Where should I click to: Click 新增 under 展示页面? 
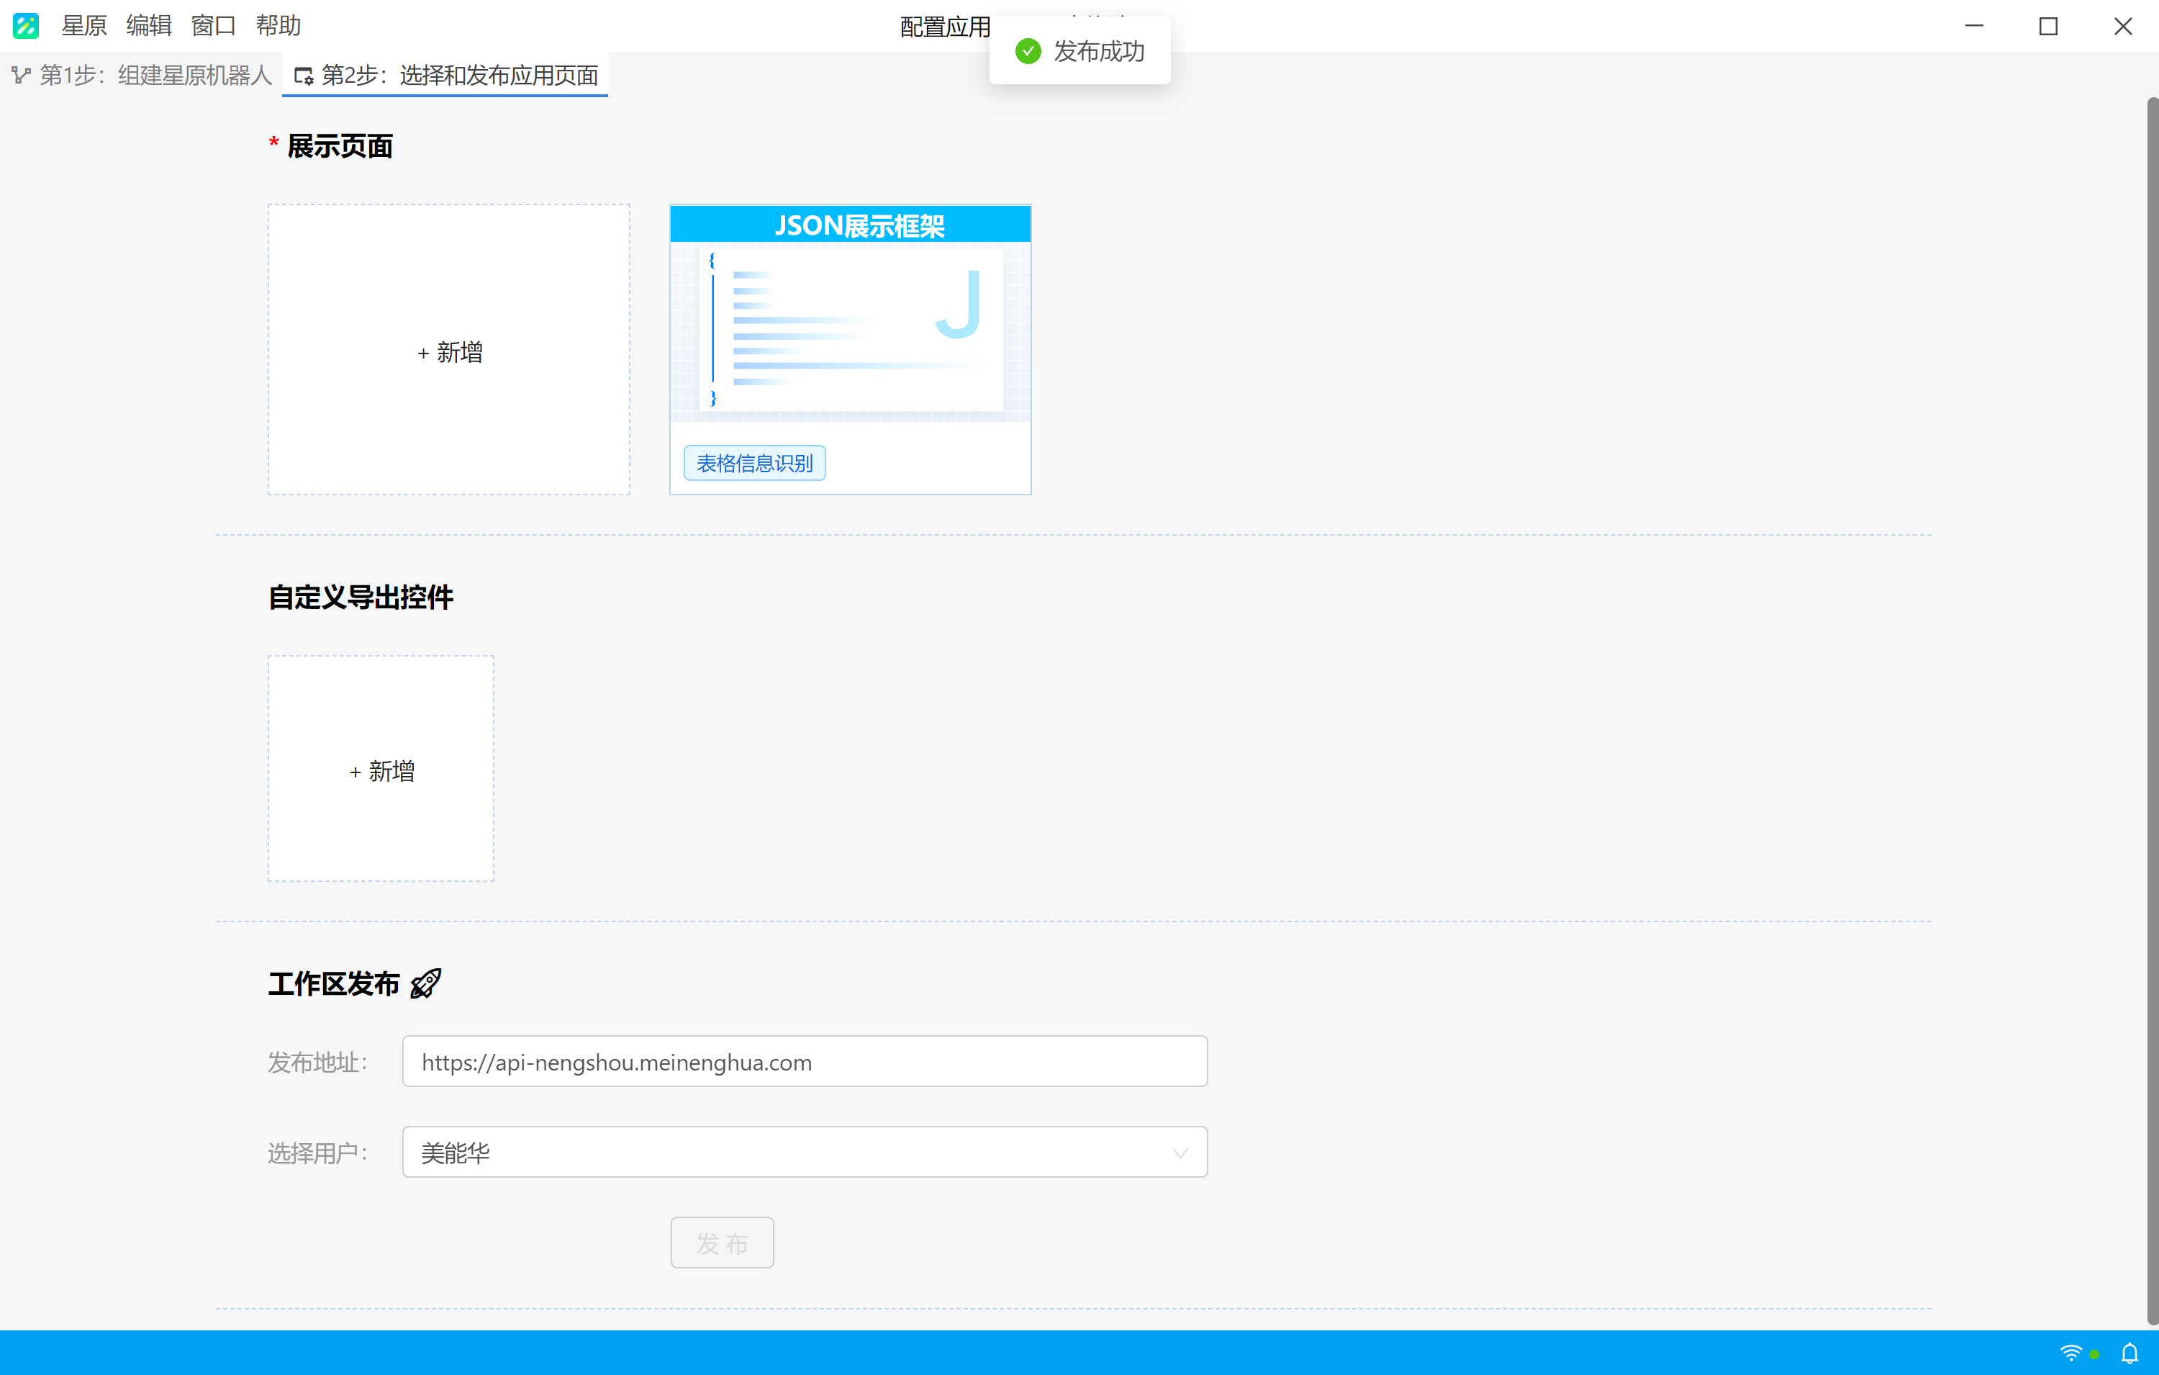pos(449,350)
